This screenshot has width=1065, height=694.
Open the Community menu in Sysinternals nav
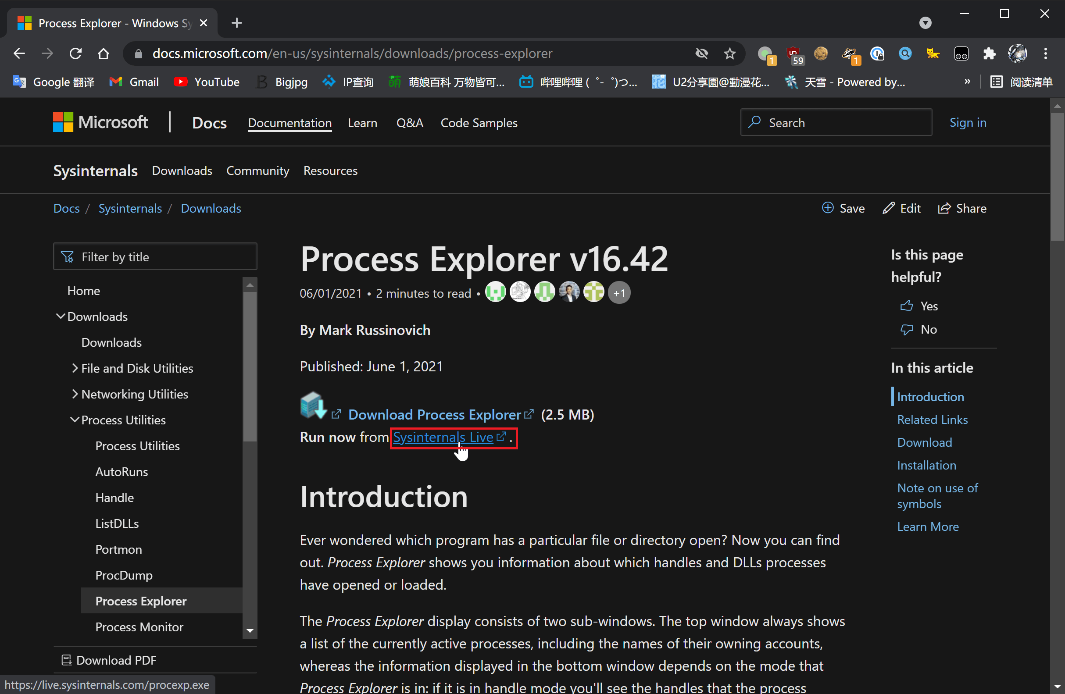click(257, 171)
